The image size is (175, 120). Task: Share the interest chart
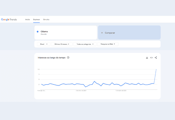pos(156,58)
